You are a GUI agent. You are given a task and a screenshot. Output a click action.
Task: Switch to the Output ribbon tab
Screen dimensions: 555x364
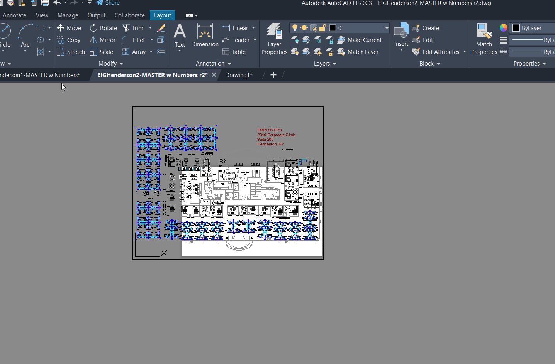(97, 15)
